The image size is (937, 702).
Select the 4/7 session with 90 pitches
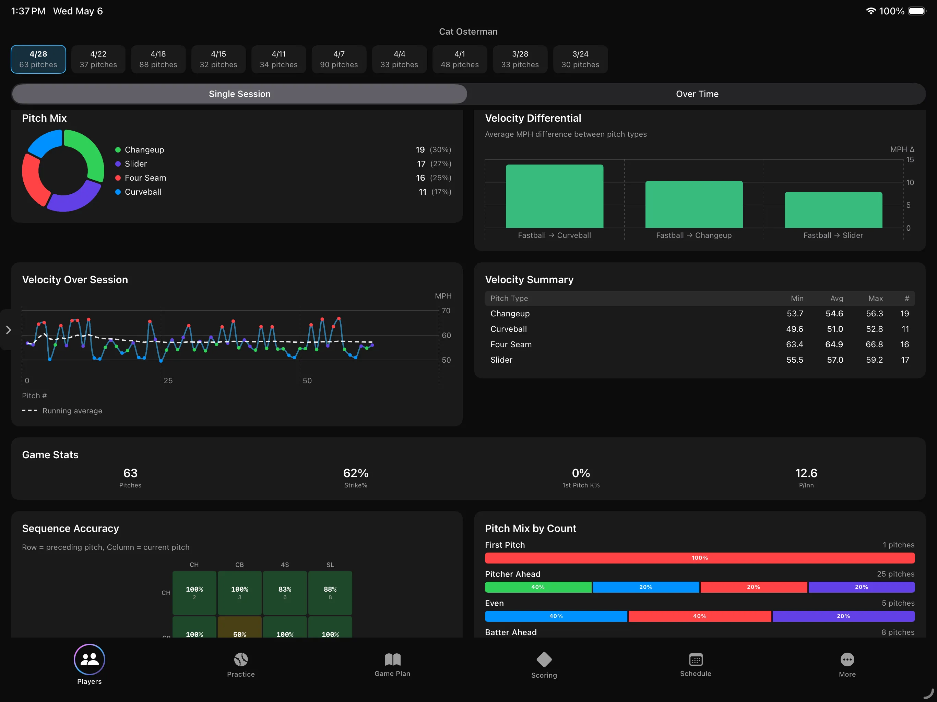339,59
